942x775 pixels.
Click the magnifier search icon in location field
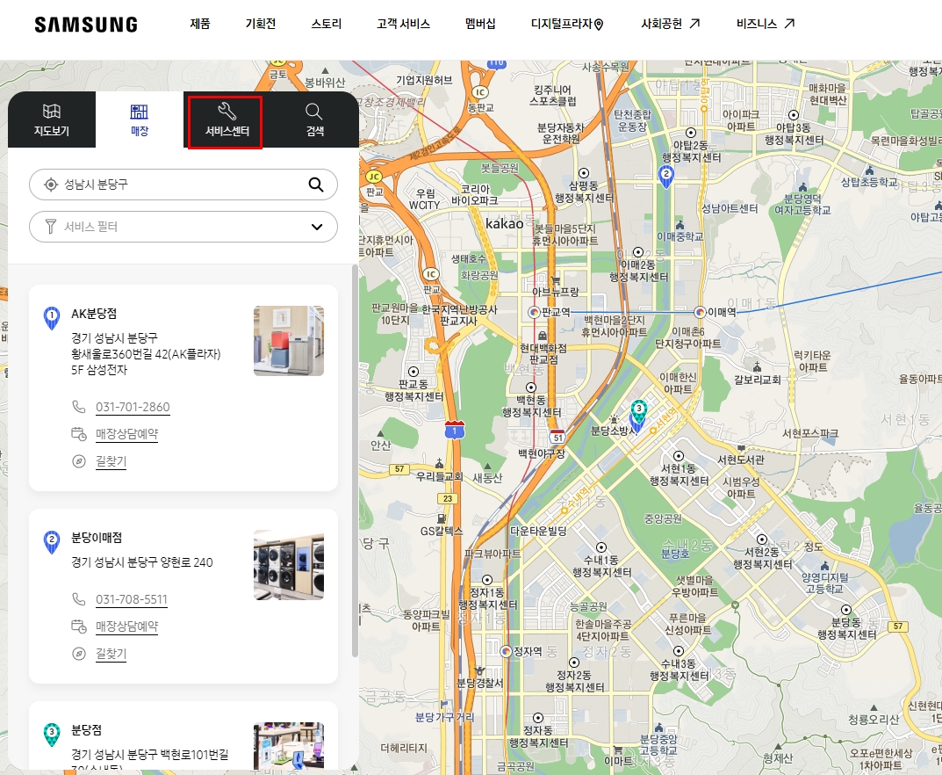(316, 185)
